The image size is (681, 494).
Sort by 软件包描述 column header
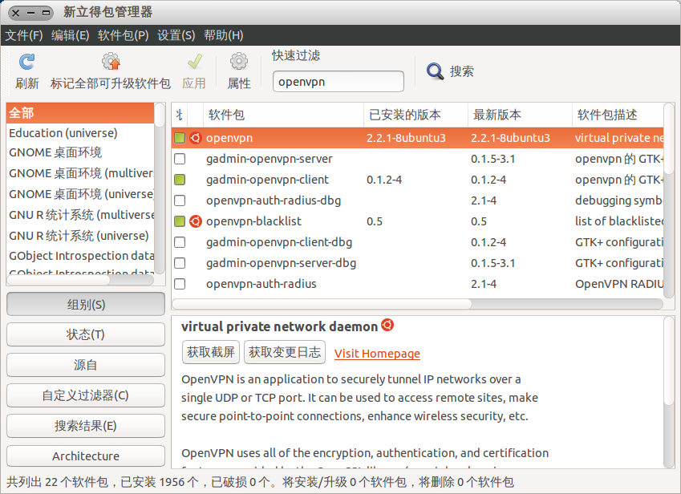[x=618, y=115]
